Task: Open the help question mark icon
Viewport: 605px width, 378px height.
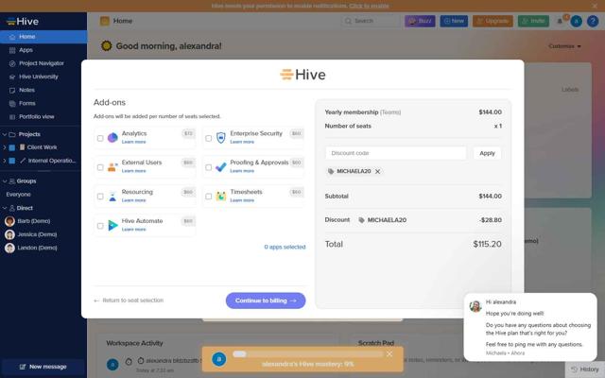Action: (x=593, y=21)
